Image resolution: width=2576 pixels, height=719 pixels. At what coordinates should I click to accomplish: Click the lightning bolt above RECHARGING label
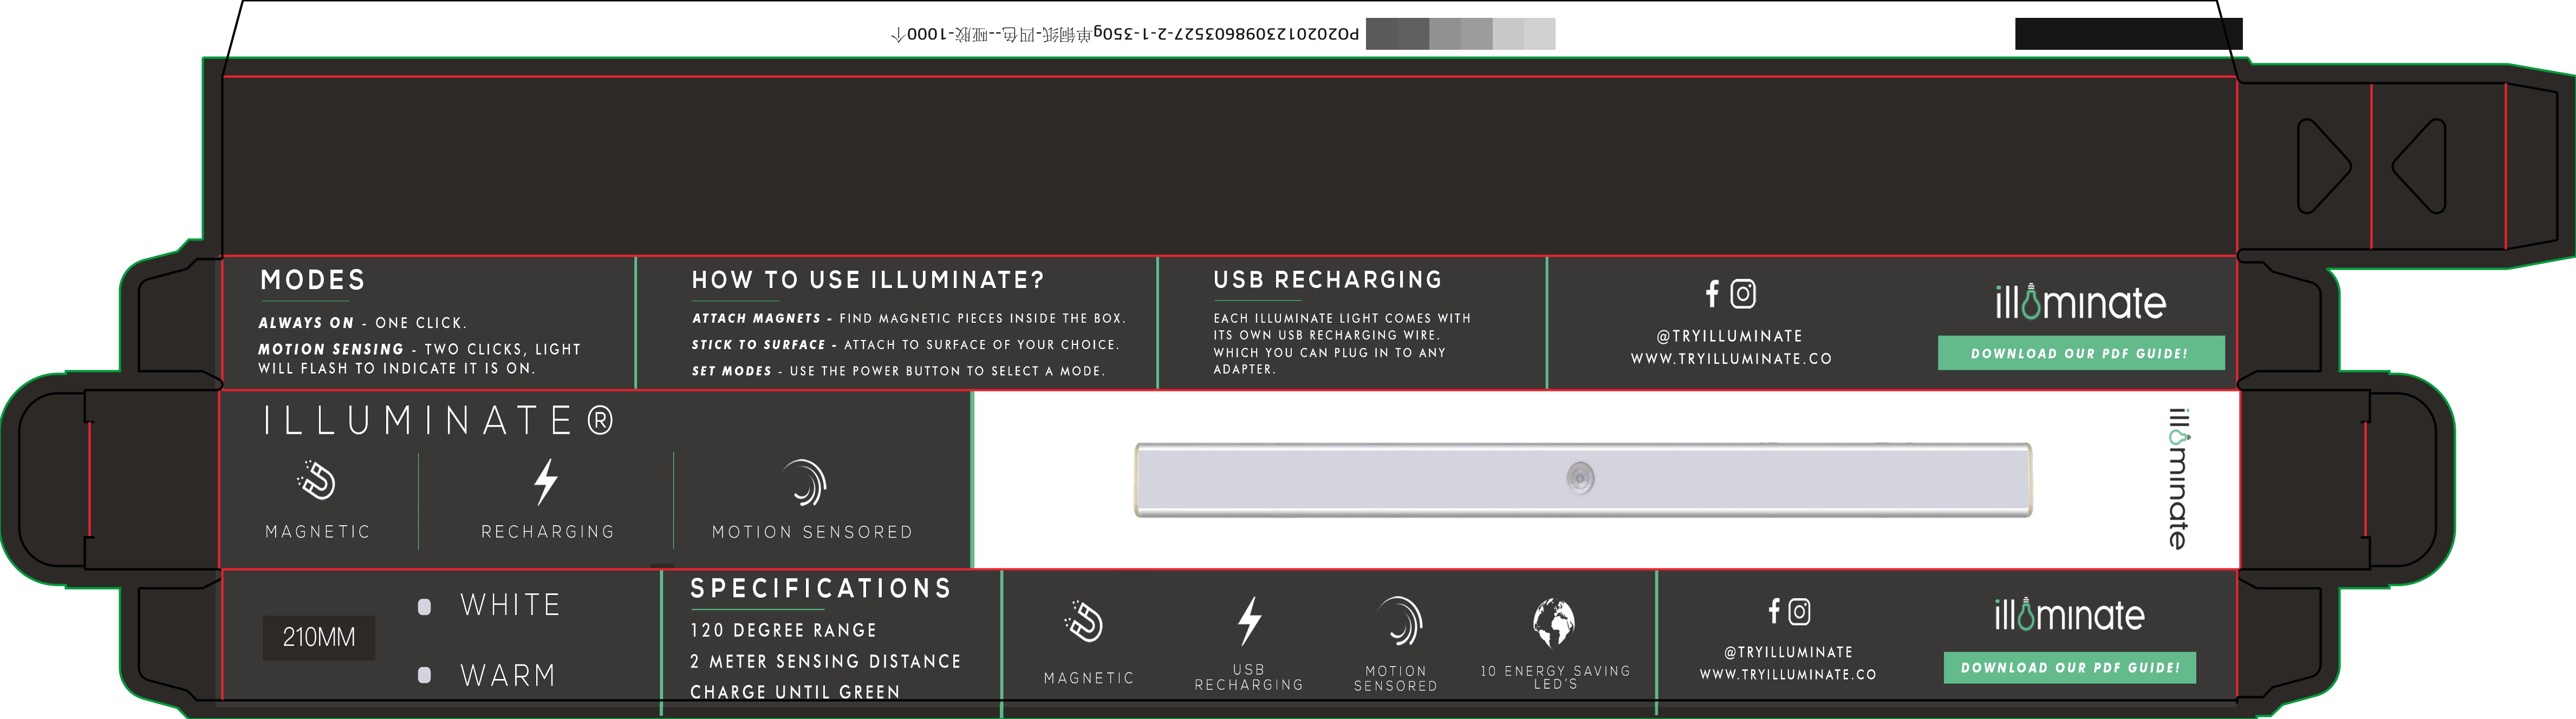click(545, 482)
